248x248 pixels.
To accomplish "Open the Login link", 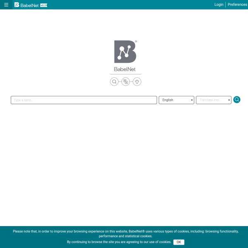I will pyautogui.click(x=219, y=5).
